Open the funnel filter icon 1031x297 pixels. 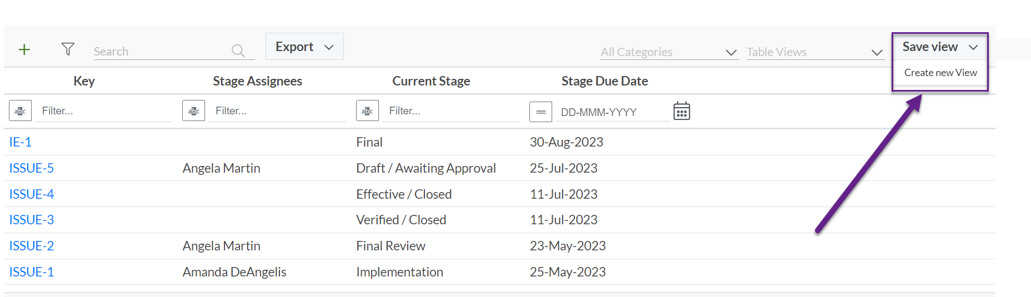[x=68, y=49]
